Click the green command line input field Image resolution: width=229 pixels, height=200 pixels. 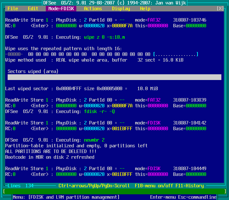click(114, 191)
